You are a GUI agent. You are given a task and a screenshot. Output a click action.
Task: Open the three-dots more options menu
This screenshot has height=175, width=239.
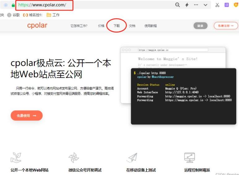click(x=196, y=5)
